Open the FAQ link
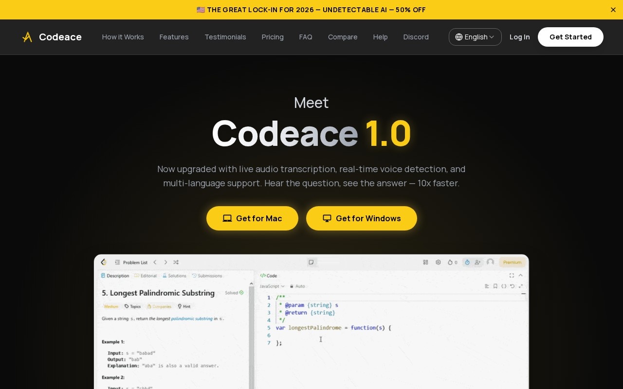The width and height of the screenshot is (623, 389). 306,37
